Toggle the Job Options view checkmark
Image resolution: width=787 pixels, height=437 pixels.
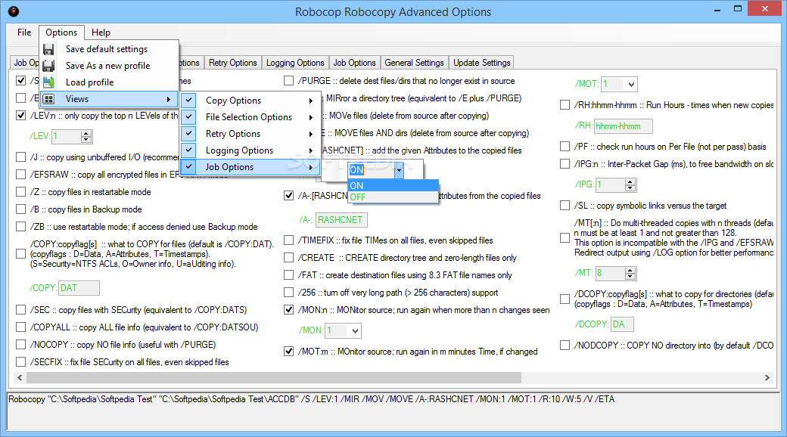pos(188,166)
